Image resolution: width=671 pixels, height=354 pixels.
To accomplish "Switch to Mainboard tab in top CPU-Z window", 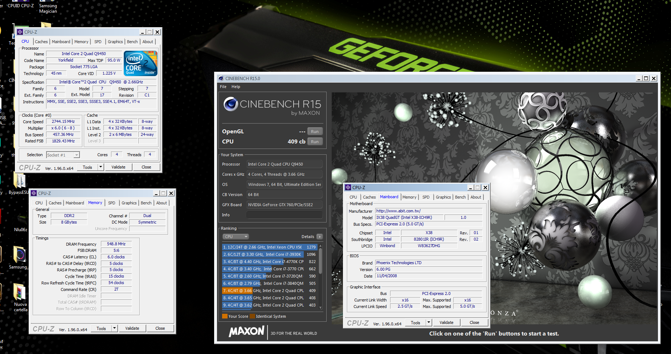I will tap(61, 42).
